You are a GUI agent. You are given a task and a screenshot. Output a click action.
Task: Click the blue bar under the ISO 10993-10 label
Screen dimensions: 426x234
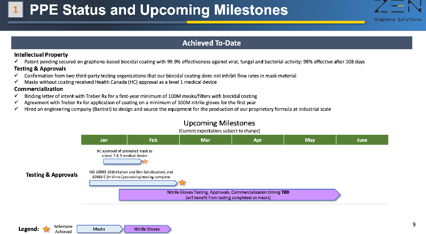[x=133, y=183]
